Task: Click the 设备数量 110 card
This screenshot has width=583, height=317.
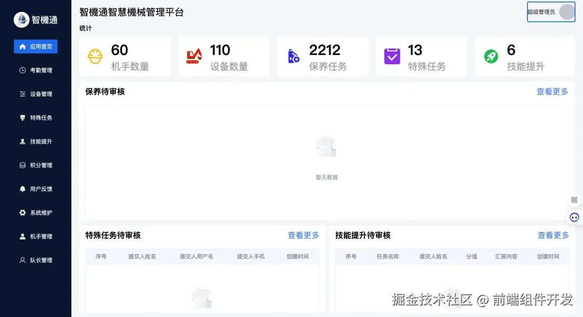Action: point(223,56)
